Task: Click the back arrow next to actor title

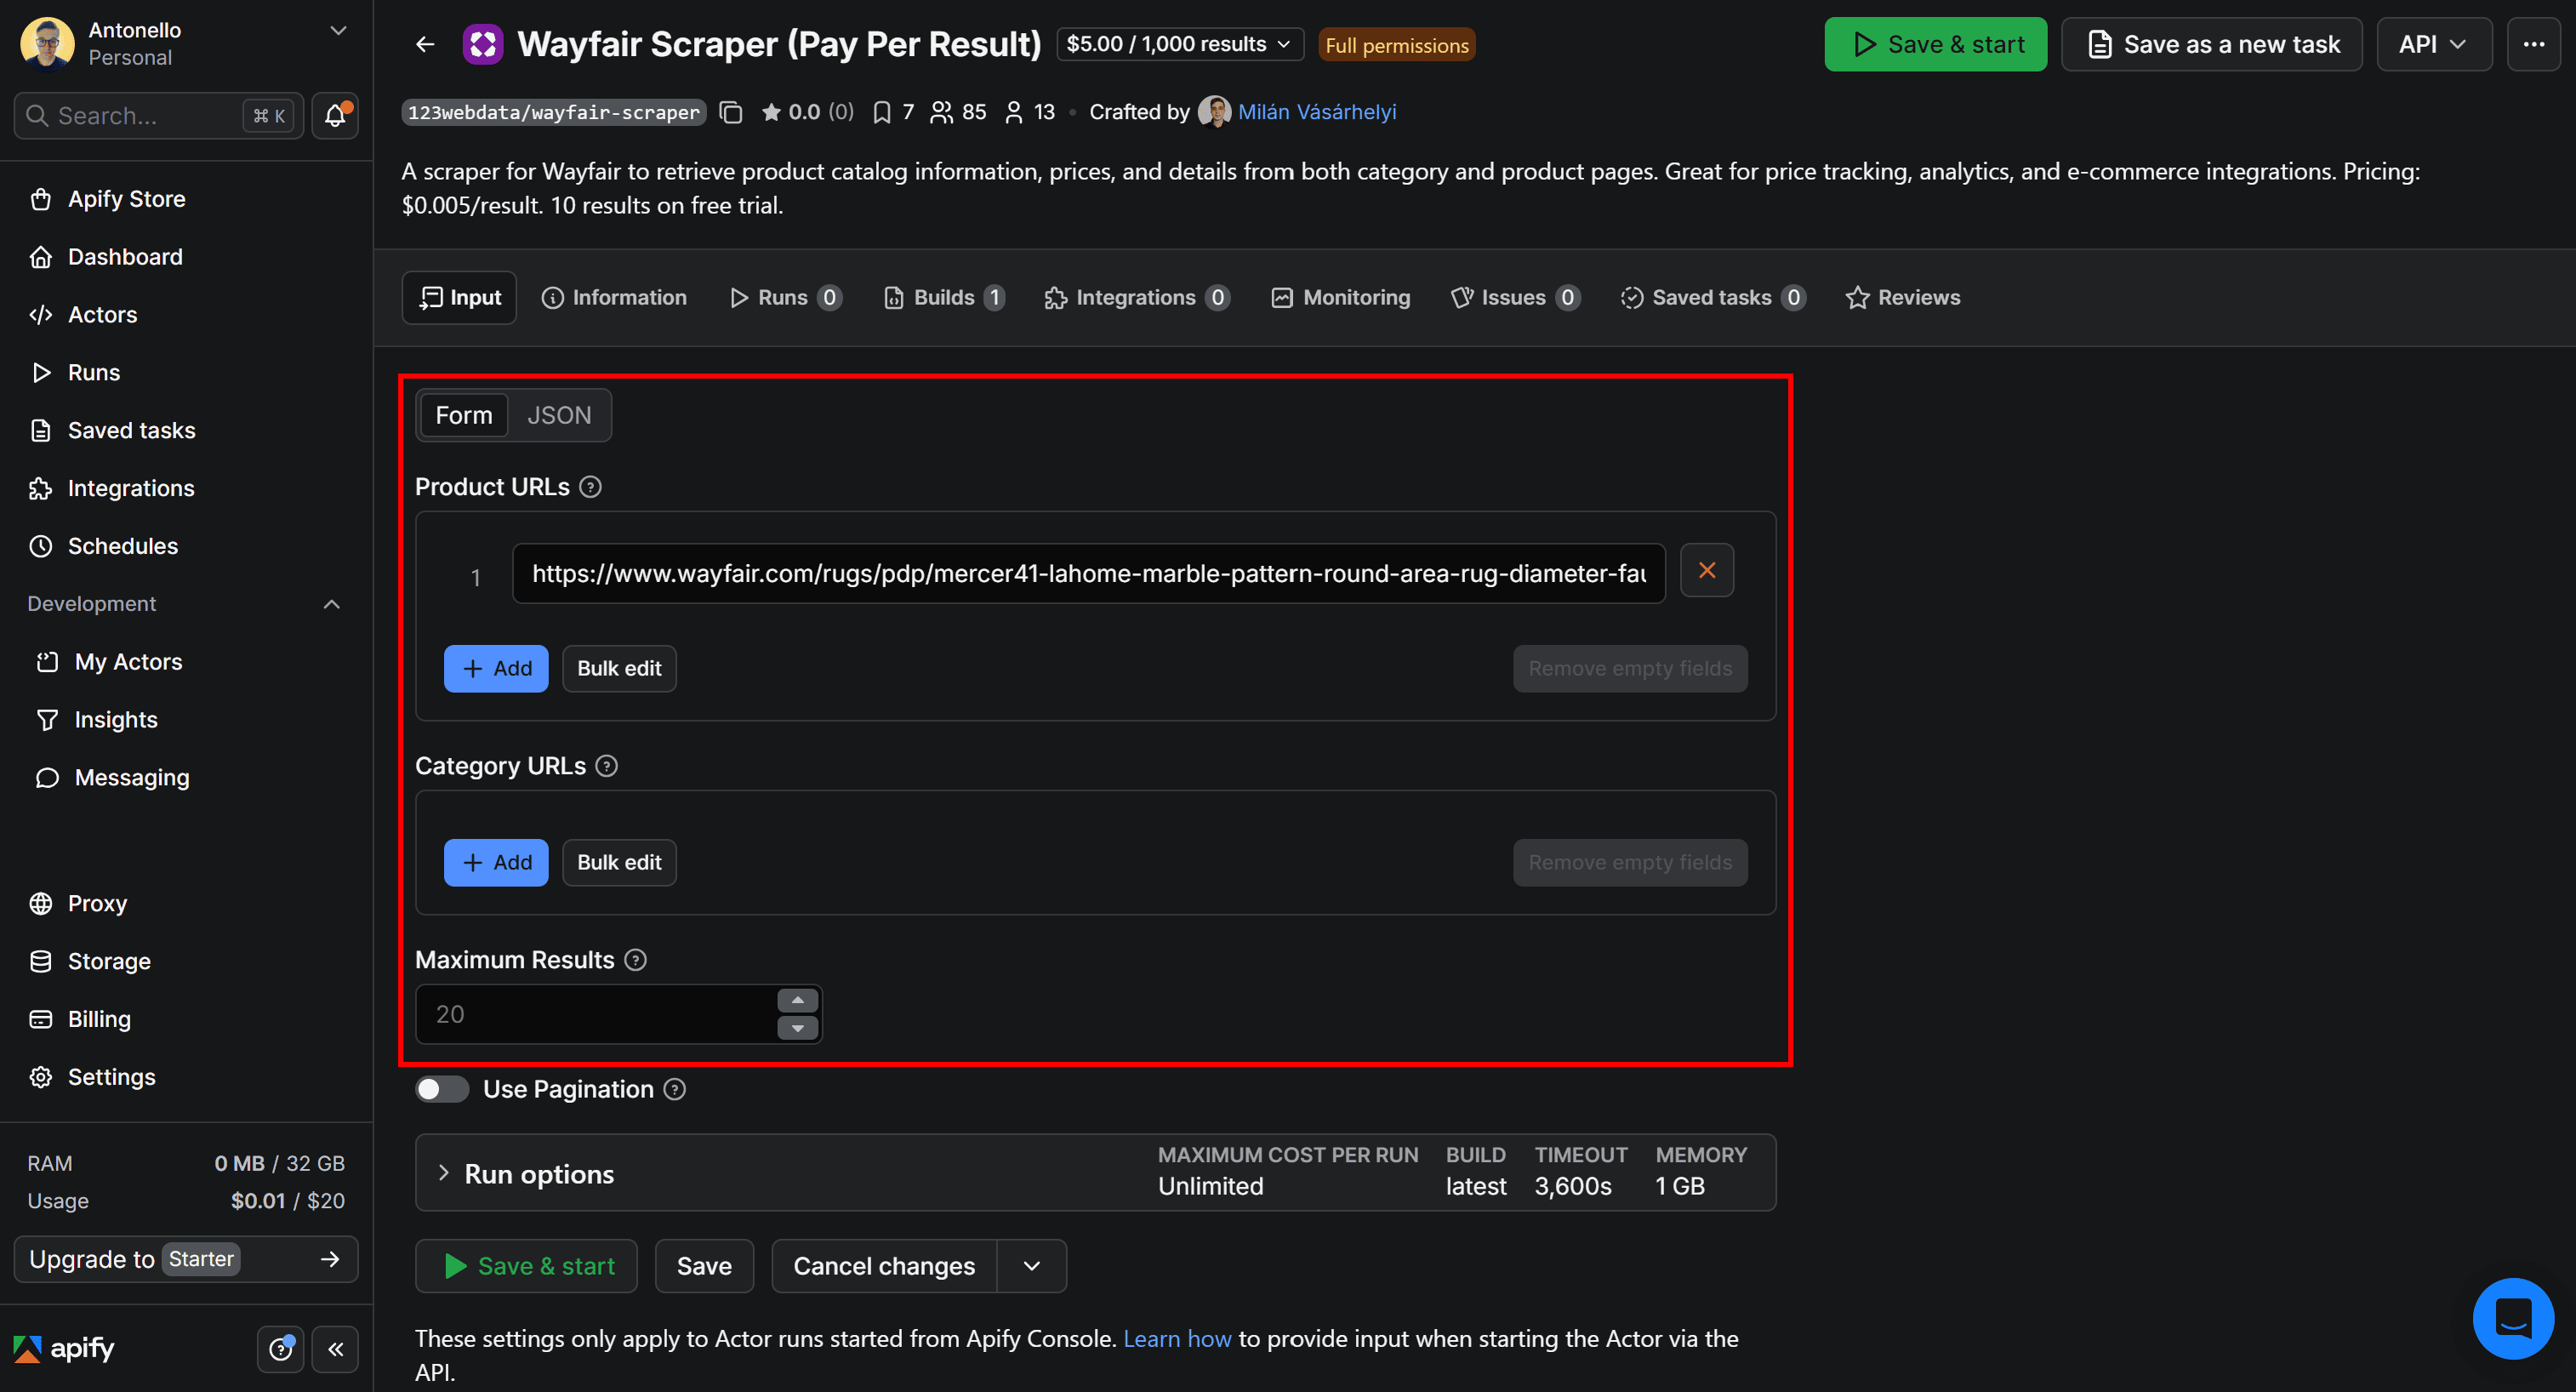Action: point(425,44)
